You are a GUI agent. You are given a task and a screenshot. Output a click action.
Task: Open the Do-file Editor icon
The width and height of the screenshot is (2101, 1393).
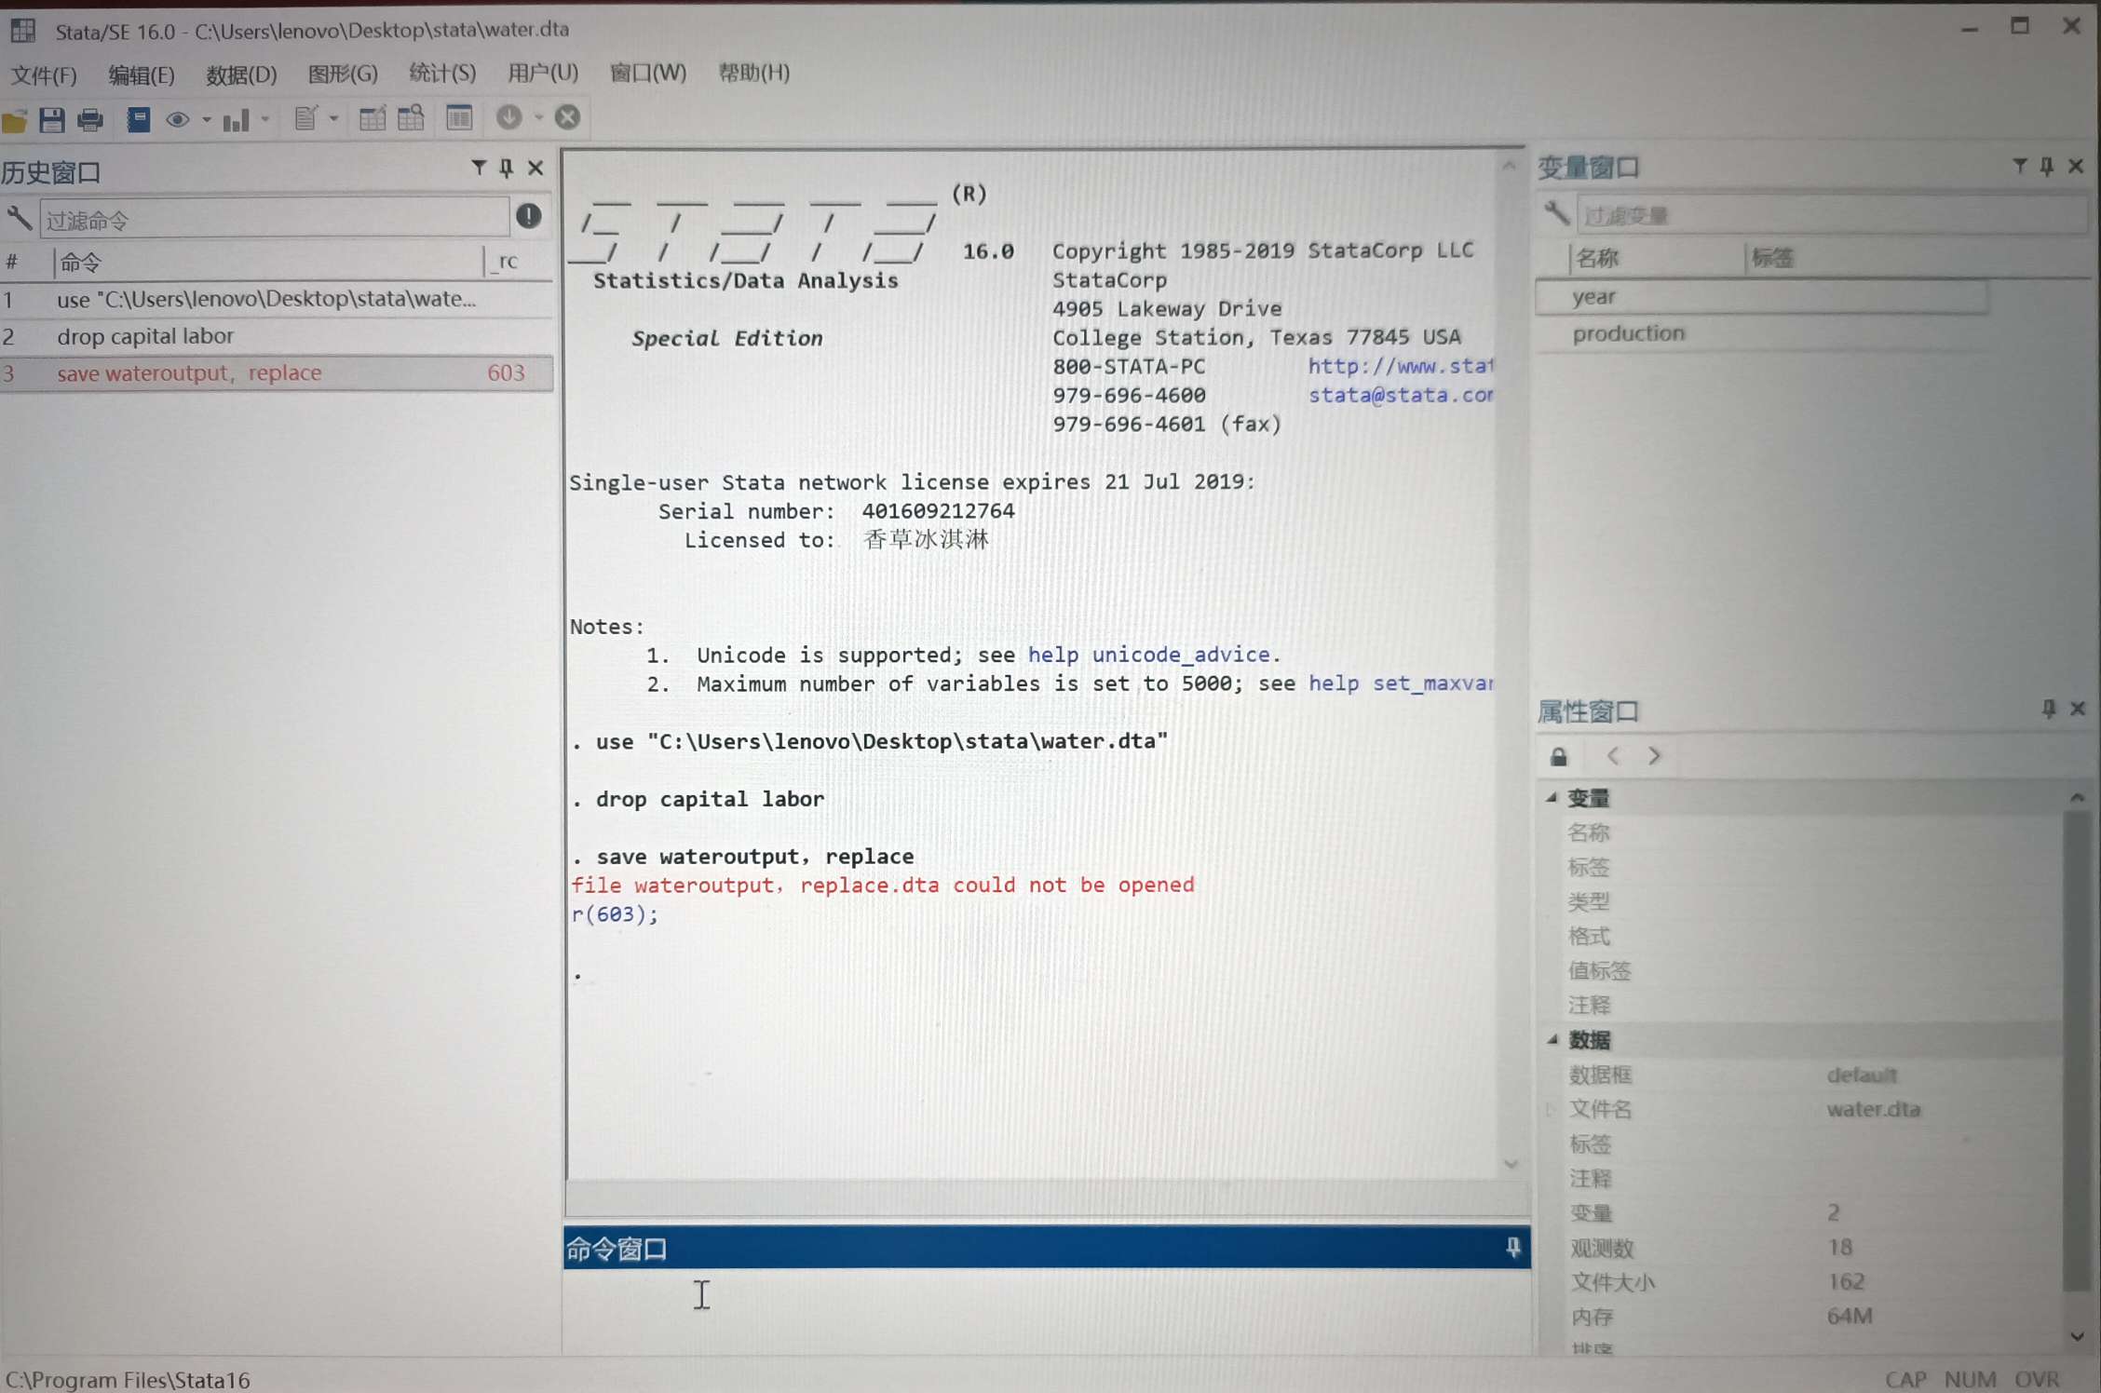pos(305,118)
